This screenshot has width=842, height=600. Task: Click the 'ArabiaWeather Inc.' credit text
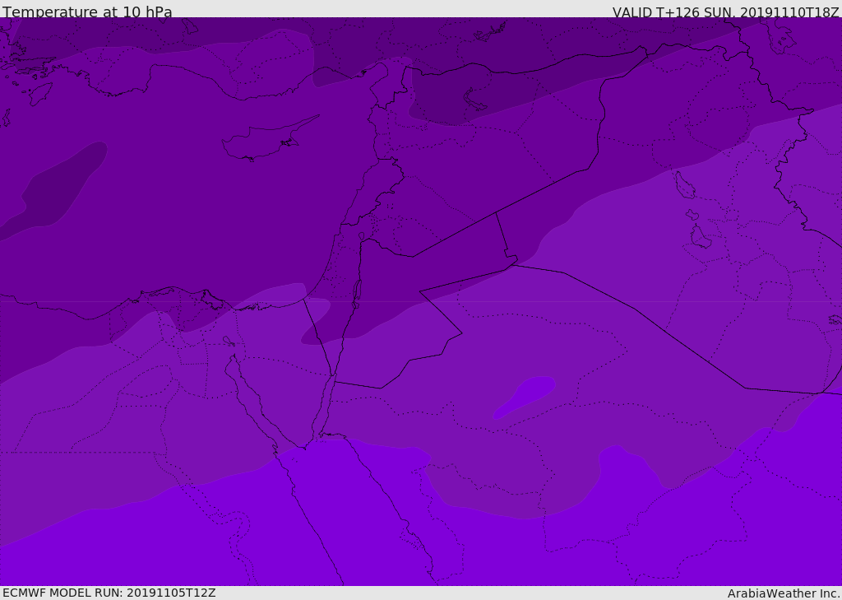(784, 593)
